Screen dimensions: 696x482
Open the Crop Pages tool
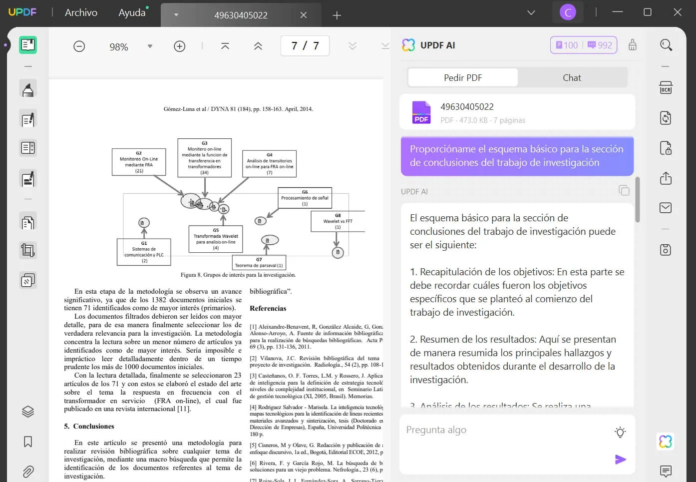click(28, 250)
